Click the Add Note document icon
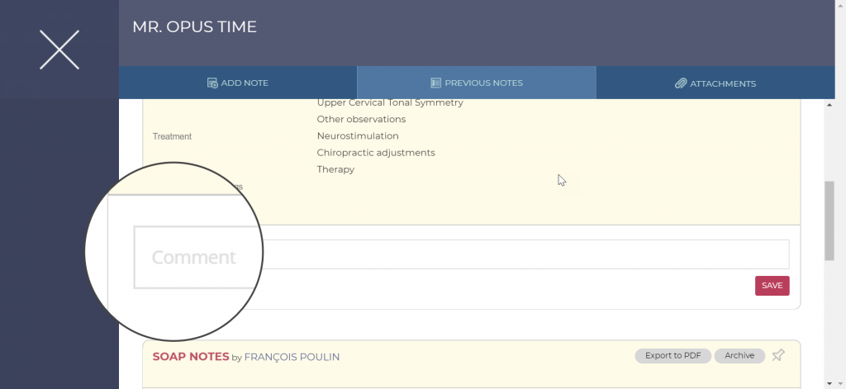 point(212,83)
